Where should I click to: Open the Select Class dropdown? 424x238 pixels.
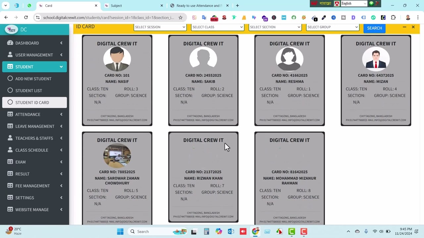coord(217,27)
